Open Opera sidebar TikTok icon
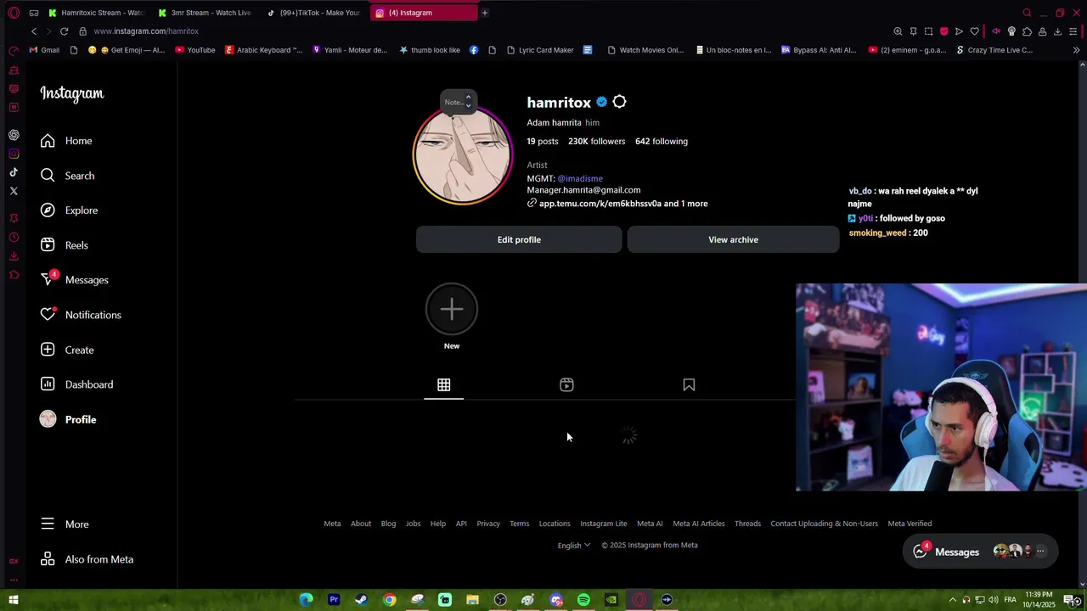Viewport: 1087px width, 611px height. (x=14, y=172)
